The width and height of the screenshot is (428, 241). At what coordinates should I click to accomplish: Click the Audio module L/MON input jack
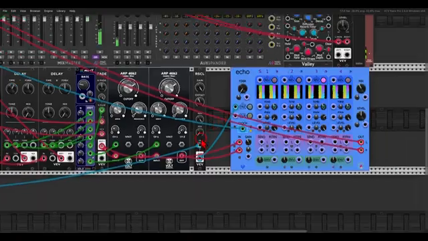(x=338, y=42)
